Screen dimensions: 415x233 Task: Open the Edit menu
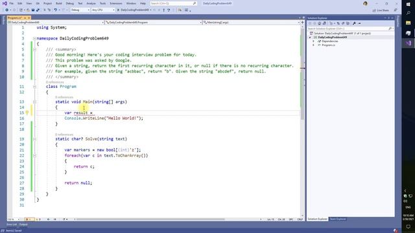tap(20, 3)
